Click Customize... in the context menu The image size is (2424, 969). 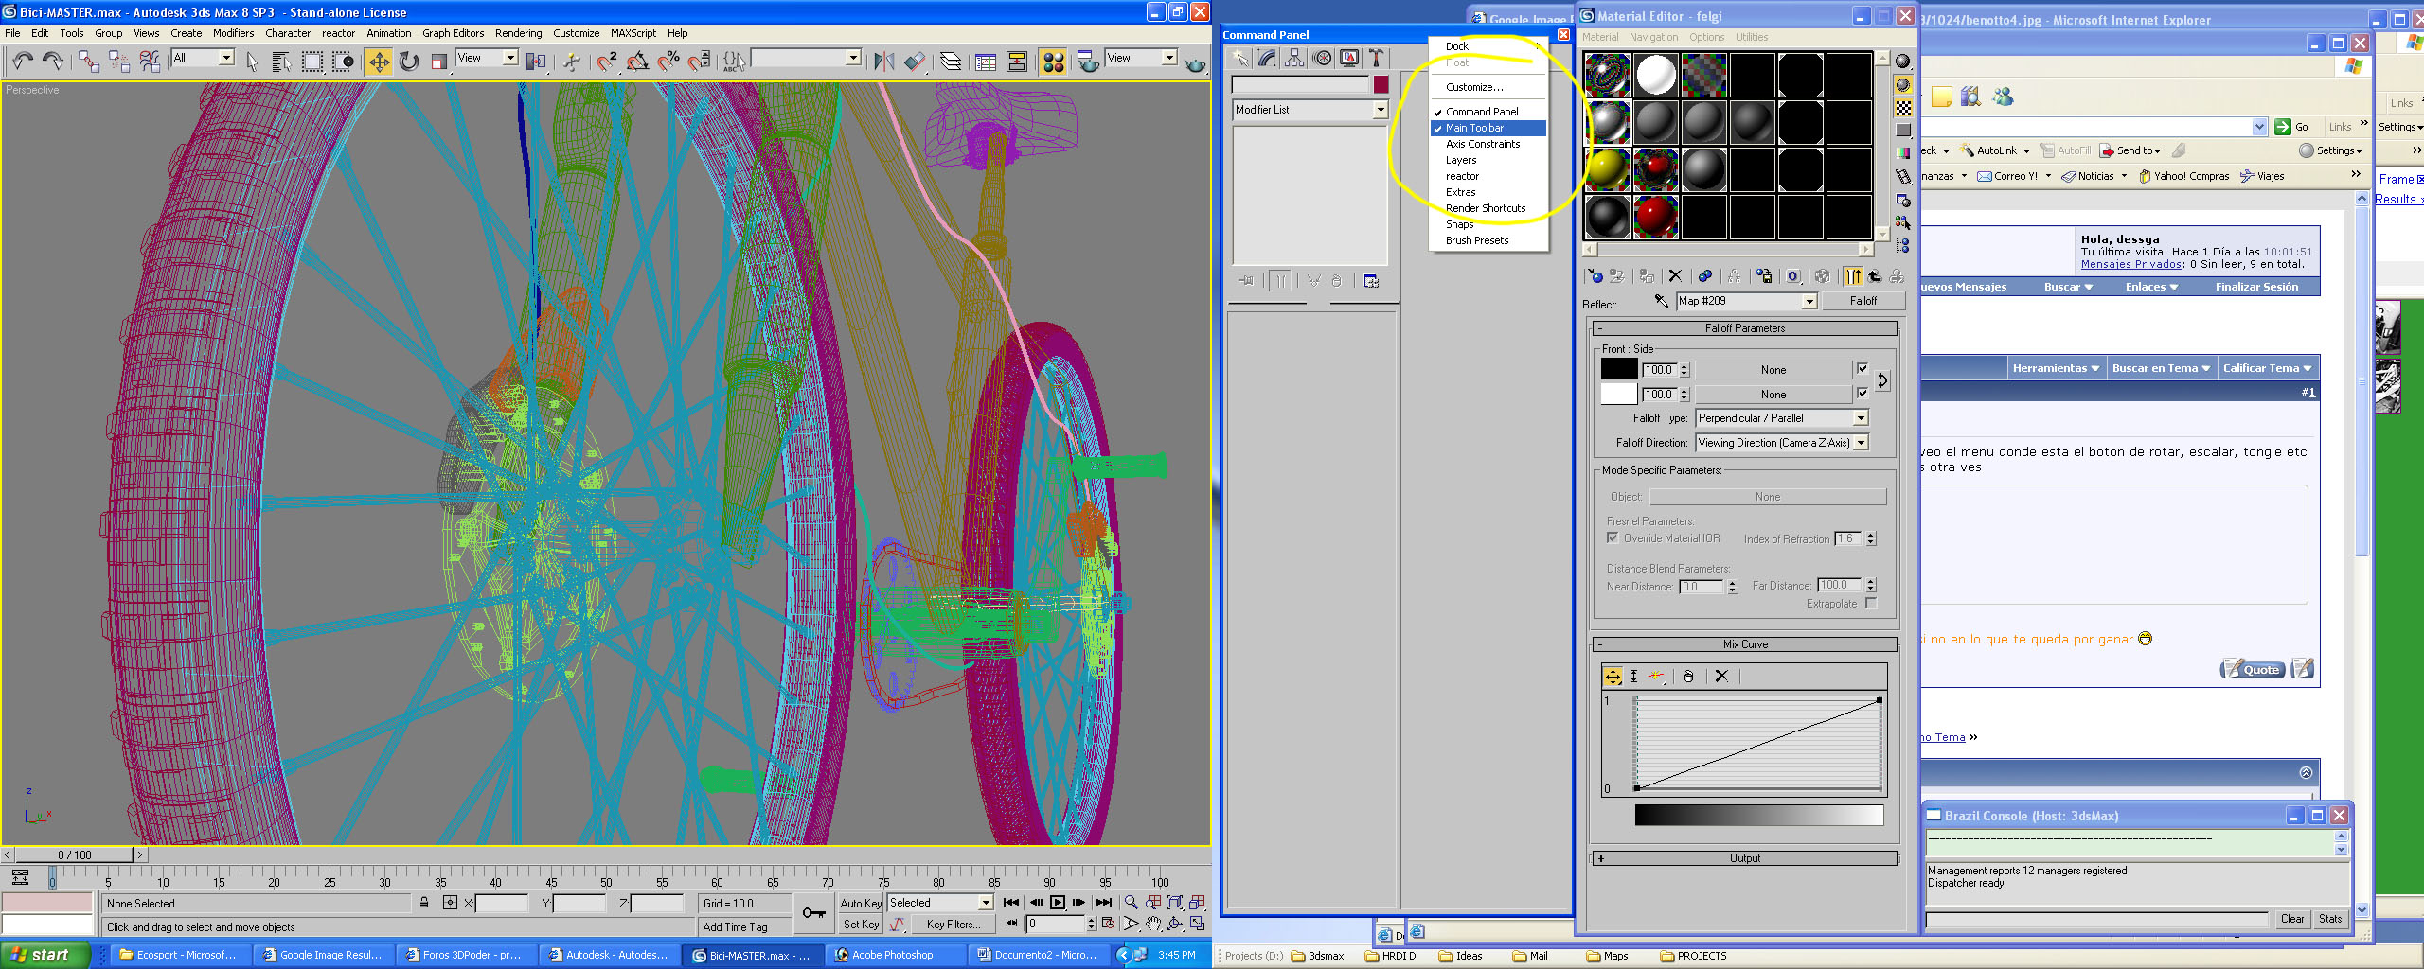tap(1474, 87)
